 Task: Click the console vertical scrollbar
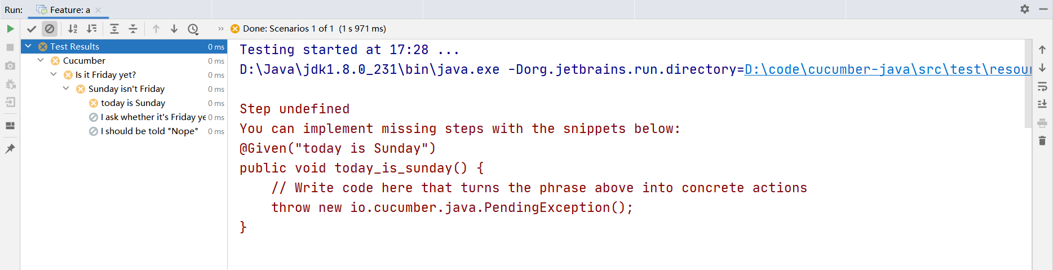1028,85
